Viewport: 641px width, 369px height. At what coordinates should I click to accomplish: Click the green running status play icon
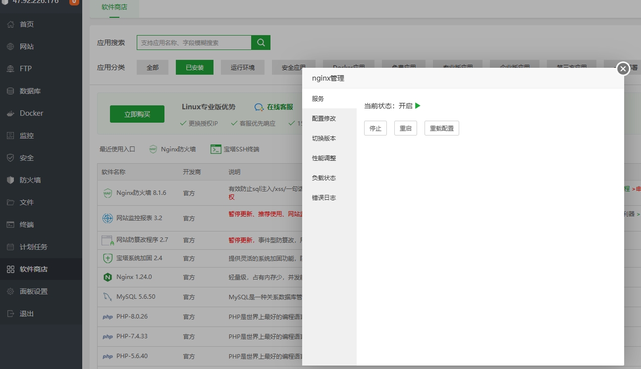pyautogui.click(x=418, y=106)
